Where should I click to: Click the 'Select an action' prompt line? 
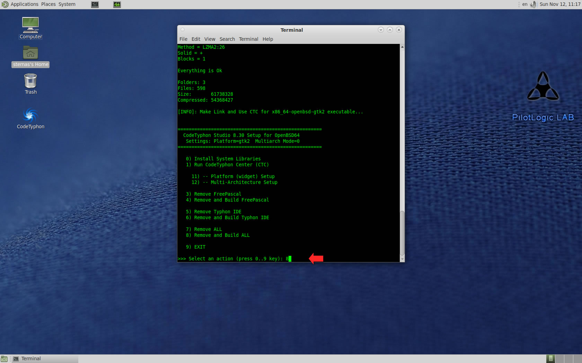point(235,259)
